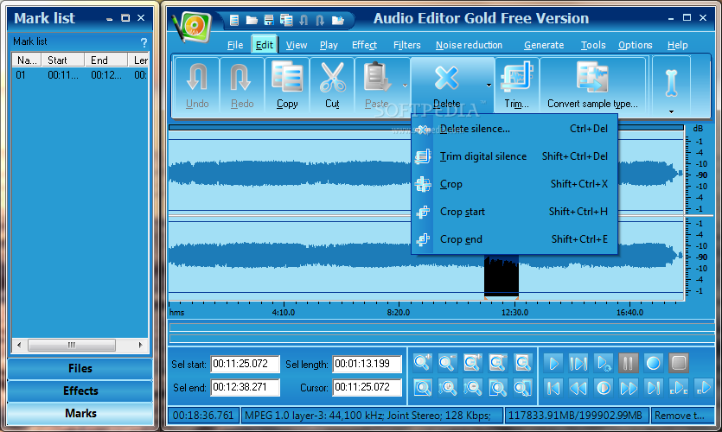Click the Stop square button

(678, 363)
